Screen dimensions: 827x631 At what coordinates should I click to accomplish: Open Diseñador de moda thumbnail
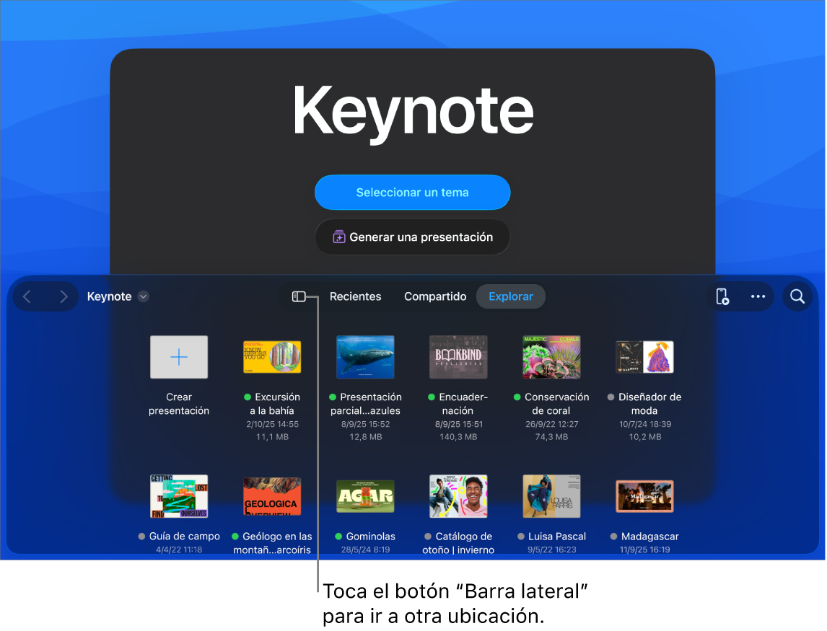click(x=644, y=357)
